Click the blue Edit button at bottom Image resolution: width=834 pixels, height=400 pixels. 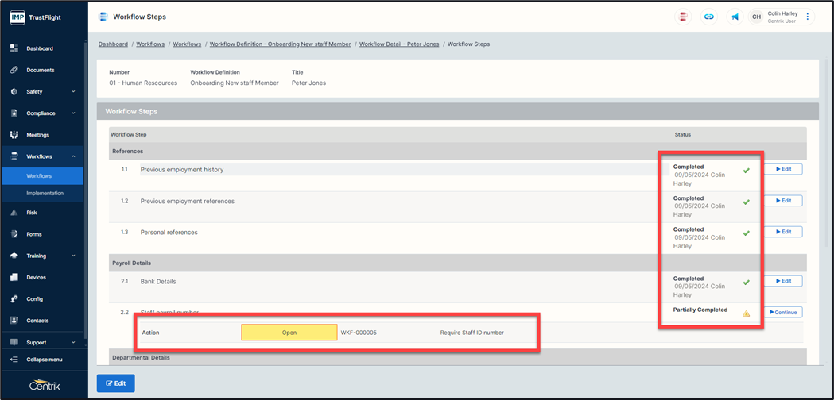pos(116,383)
